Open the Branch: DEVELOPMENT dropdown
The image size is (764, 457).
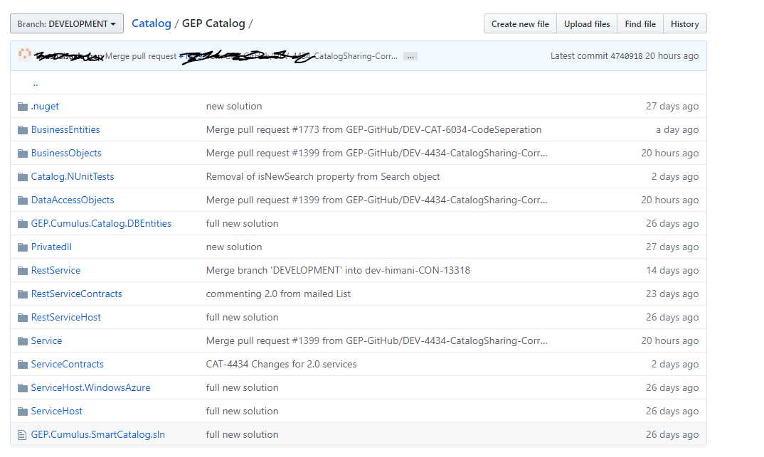click(x=67, y=24)
